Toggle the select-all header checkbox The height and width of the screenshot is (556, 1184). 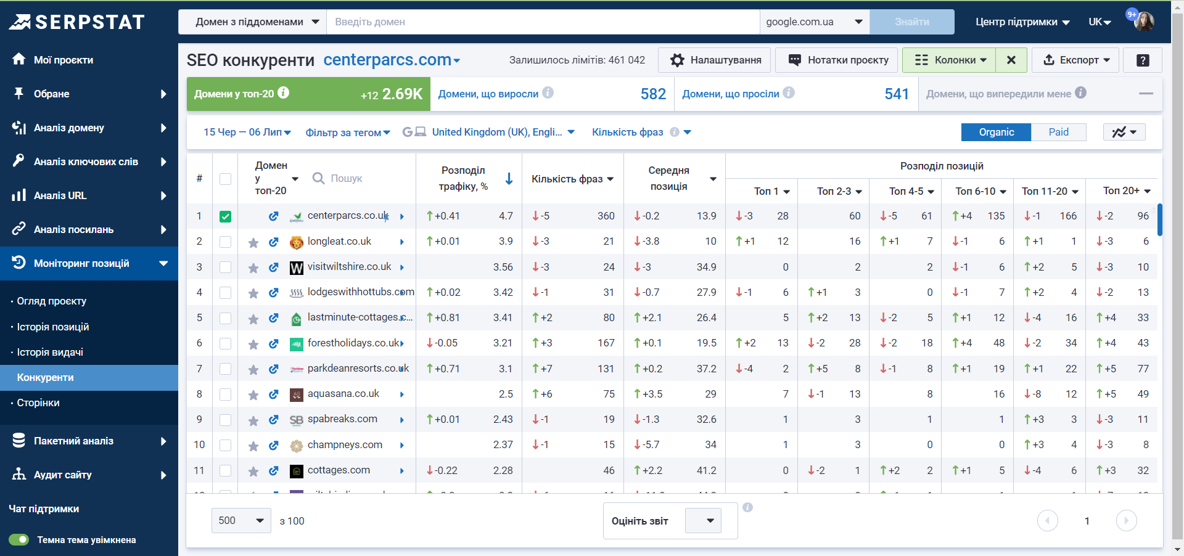(x=225, y=179)
